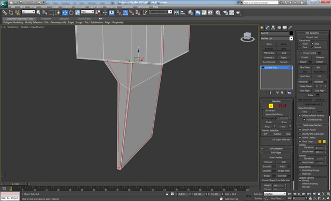Open the Create command panel tab
Image resolution: width=331 pixels, height=201 pixels.
tap(262, 27)
